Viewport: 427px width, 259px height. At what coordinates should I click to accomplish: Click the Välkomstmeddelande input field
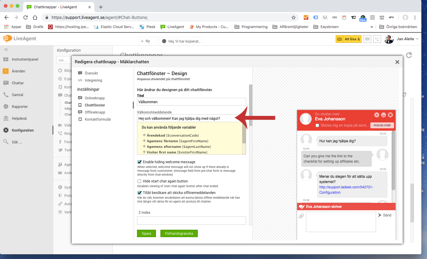[x=192, y=118]
